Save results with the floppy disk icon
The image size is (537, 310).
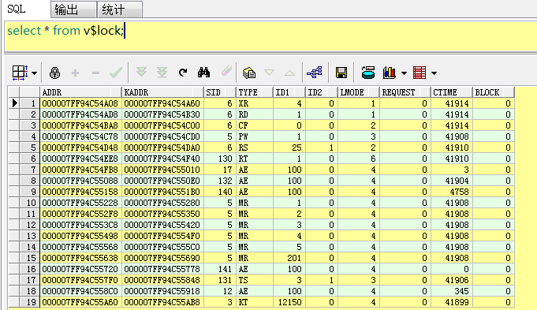click(x=341, y=73)
